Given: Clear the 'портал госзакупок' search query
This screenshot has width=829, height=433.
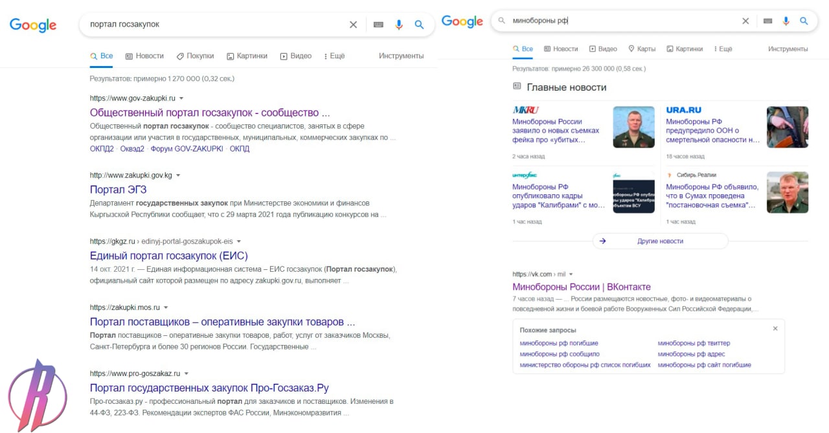Looking at the screenshot, I should [353, 25].
